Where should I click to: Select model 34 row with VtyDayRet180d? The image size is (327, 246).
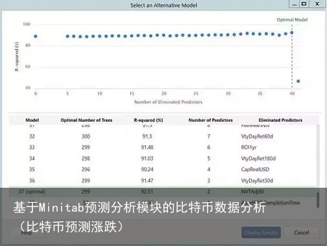[163, 159]
